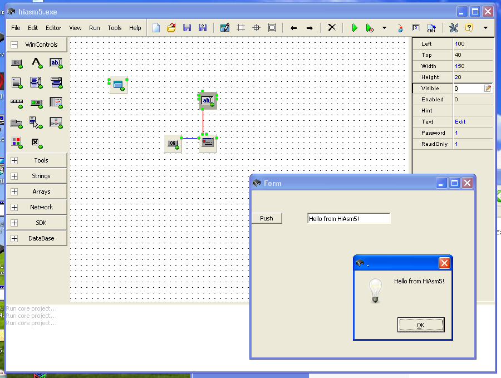Expand the Arrays palette group
Viewport: 501px width, 378px height.
pos(14,192)
